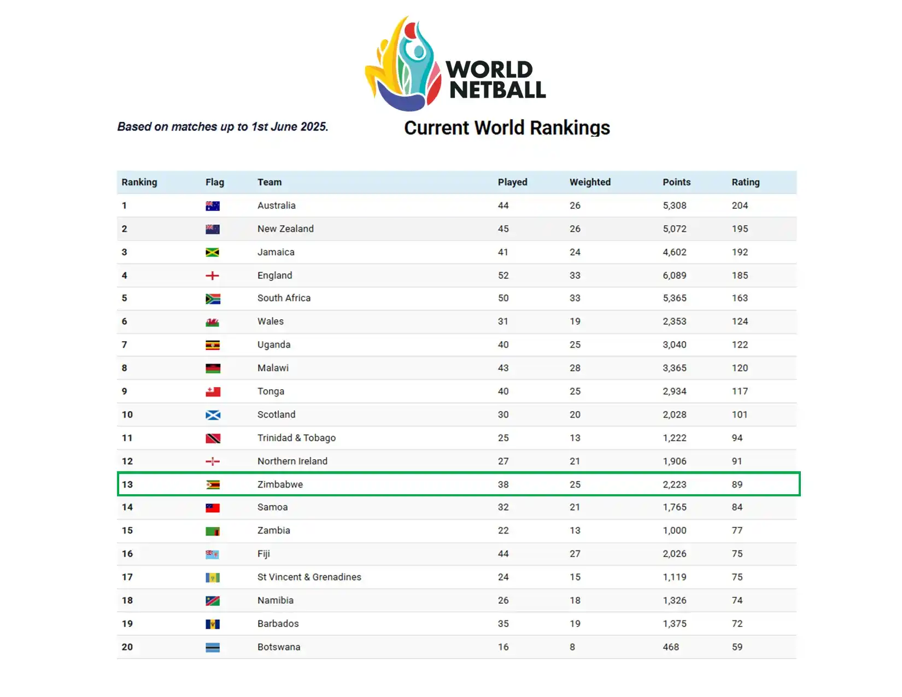Select the Samoa team name

(x=272, y=507)
